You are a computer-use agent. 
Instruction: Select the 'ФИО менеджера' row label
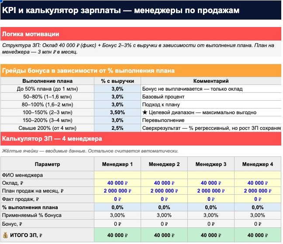pos(47,175)
